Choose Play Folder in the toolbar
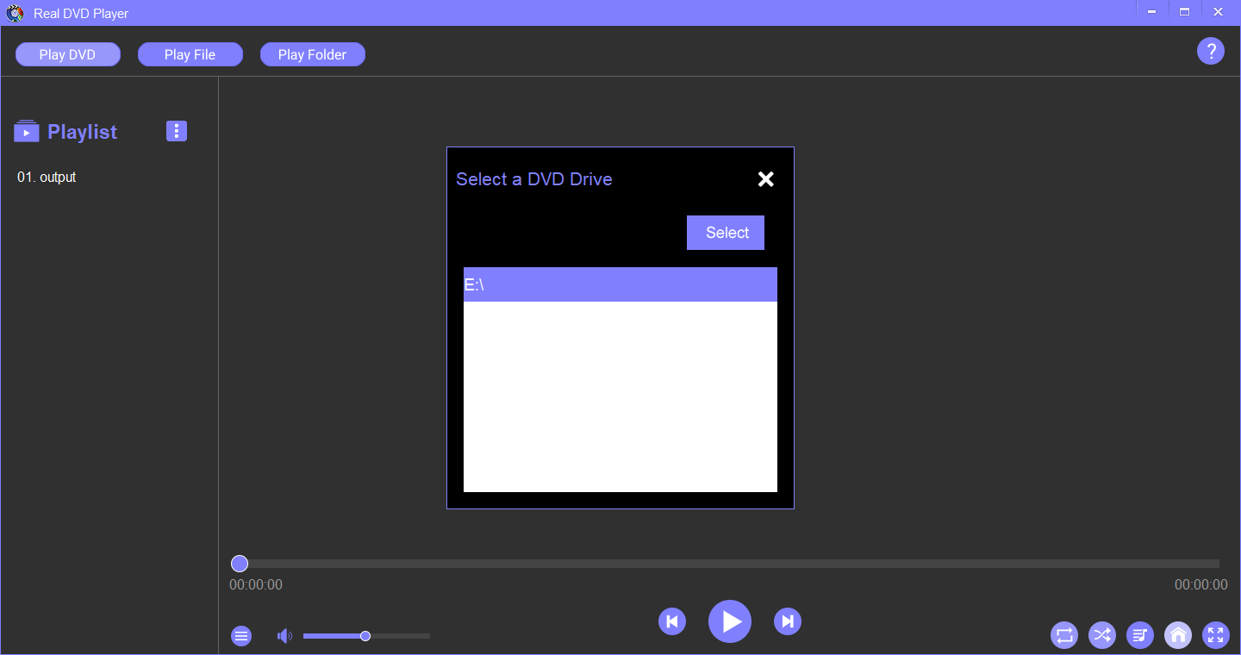This screenshot has width=1241, height=655. tap(312, 54)
